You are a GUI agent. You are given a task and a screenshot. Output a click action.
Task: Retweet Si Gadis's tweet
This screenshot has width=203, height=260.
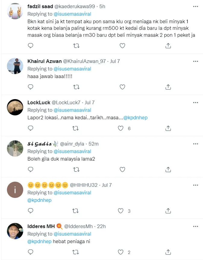tap(77, 169)
